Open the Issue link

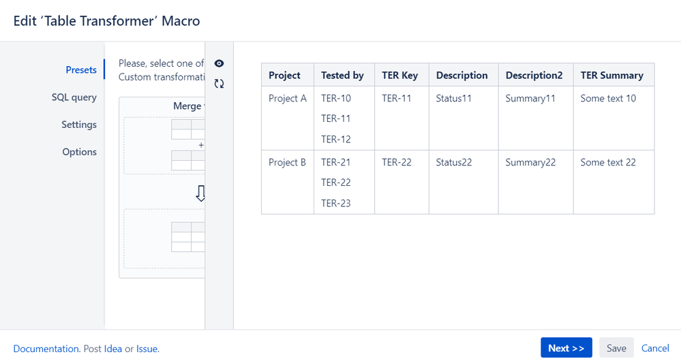(147, 349)
